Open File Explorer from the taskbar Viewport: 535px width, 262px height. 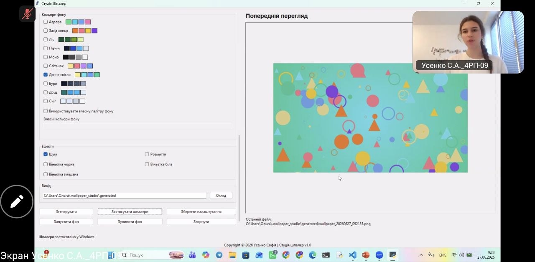(232, 255)
